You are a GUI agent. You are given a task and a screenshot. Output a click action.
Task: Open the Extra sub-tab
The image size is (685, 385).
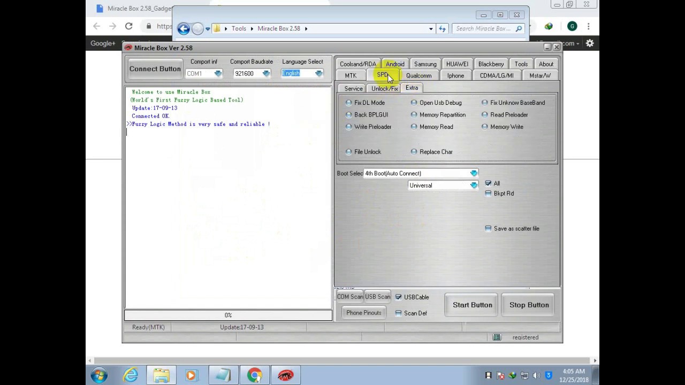(412, 88)
